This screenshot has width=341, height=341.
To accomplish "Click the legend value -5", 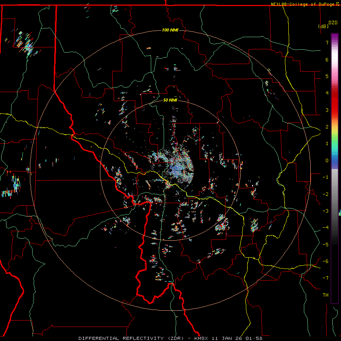I will pos(325,245).
